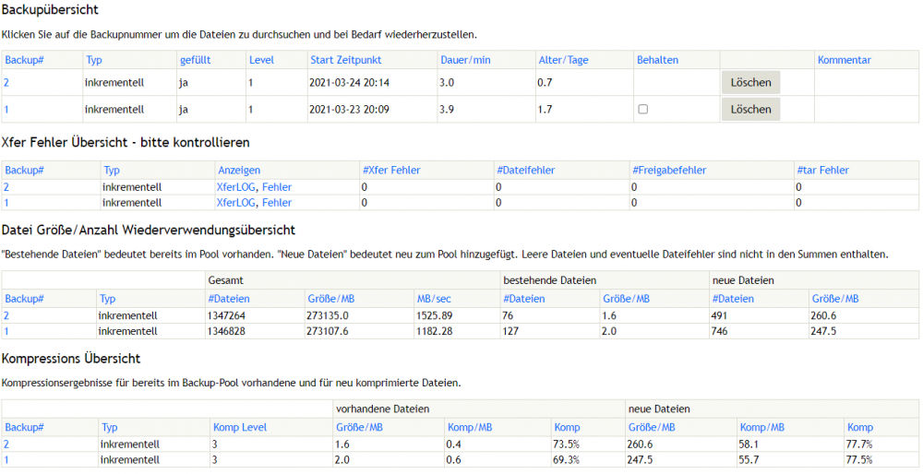This screenshot has height=474, width=923.
Task: Select duration value 3.9
Action: 447,110
